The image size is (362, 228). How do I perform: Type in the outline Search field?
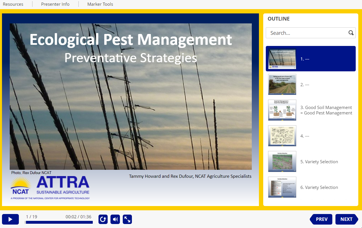click(307, 33)
